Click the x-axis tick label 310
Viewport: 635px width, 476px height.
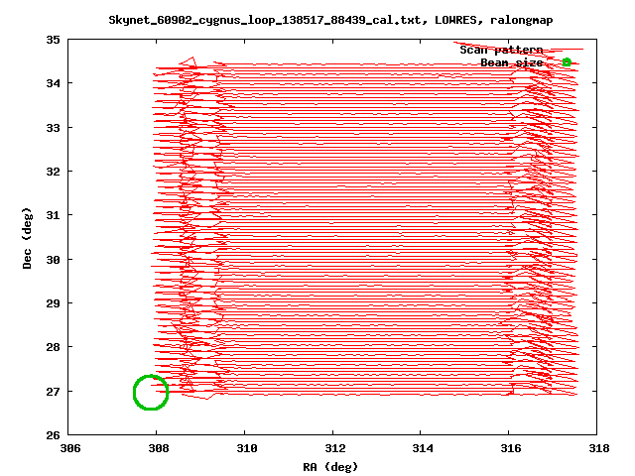247,448
